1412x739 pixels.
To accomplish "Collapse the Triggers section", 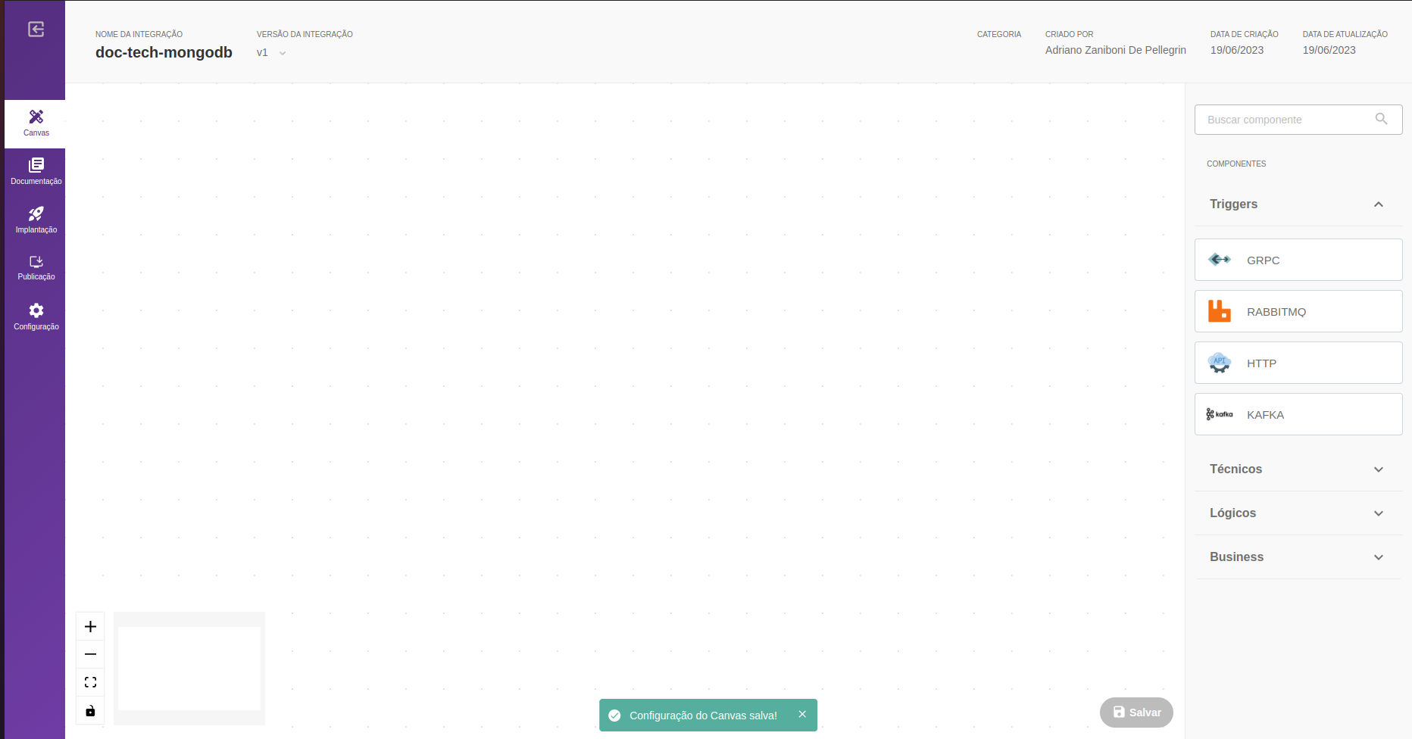I will tap(1298, 204).
